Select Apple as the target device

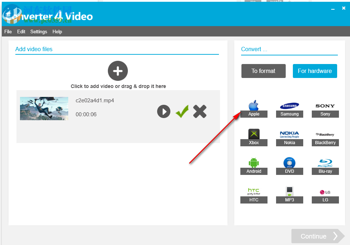tap(254, 108)
